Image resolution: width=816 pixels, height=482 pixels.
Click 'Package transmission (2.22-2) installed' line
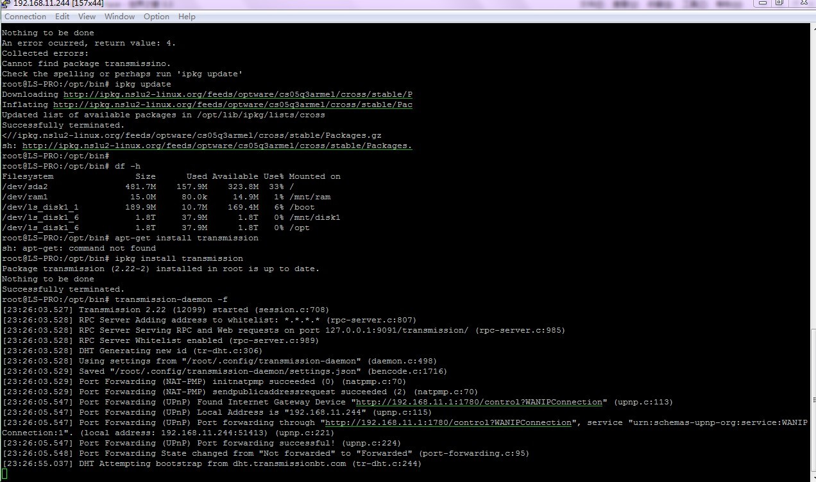click(161, 269)
